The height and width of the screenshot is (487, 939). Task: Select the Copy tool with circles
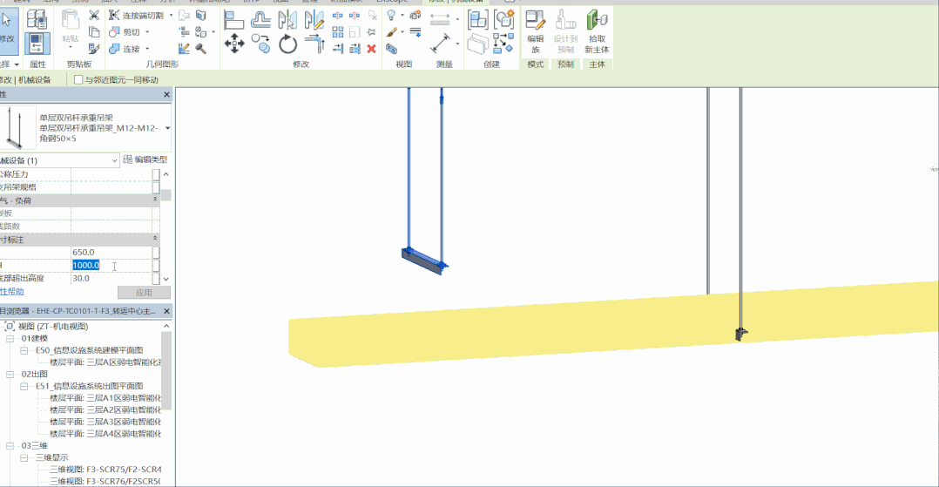pyautogui.click(x=260, y=44)
